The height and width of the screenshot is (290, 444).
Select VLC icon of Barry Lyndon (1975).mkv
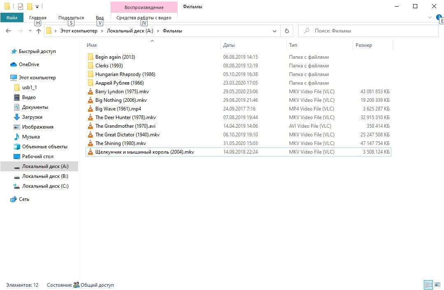tap(90, 91)
